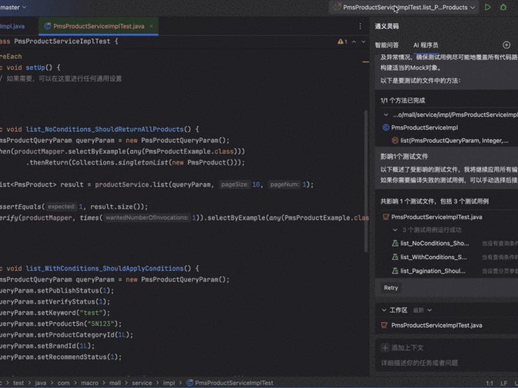The width and height of the screenshot is (518, 388).
Task: Click the Retry button
Action: click(391, 288)
